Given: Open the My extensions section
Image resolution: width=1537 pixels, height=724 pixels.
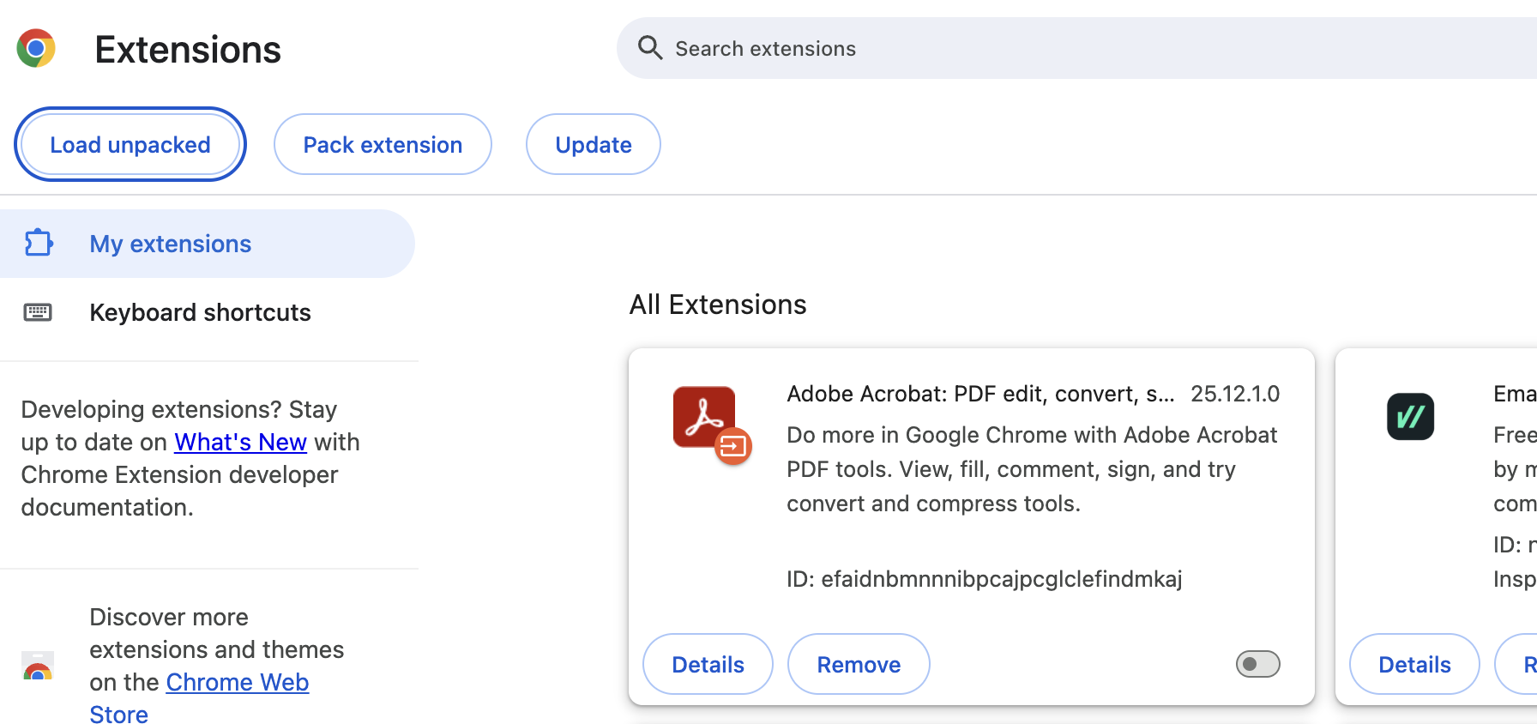Looking at the screenshot, I should 170,244.
